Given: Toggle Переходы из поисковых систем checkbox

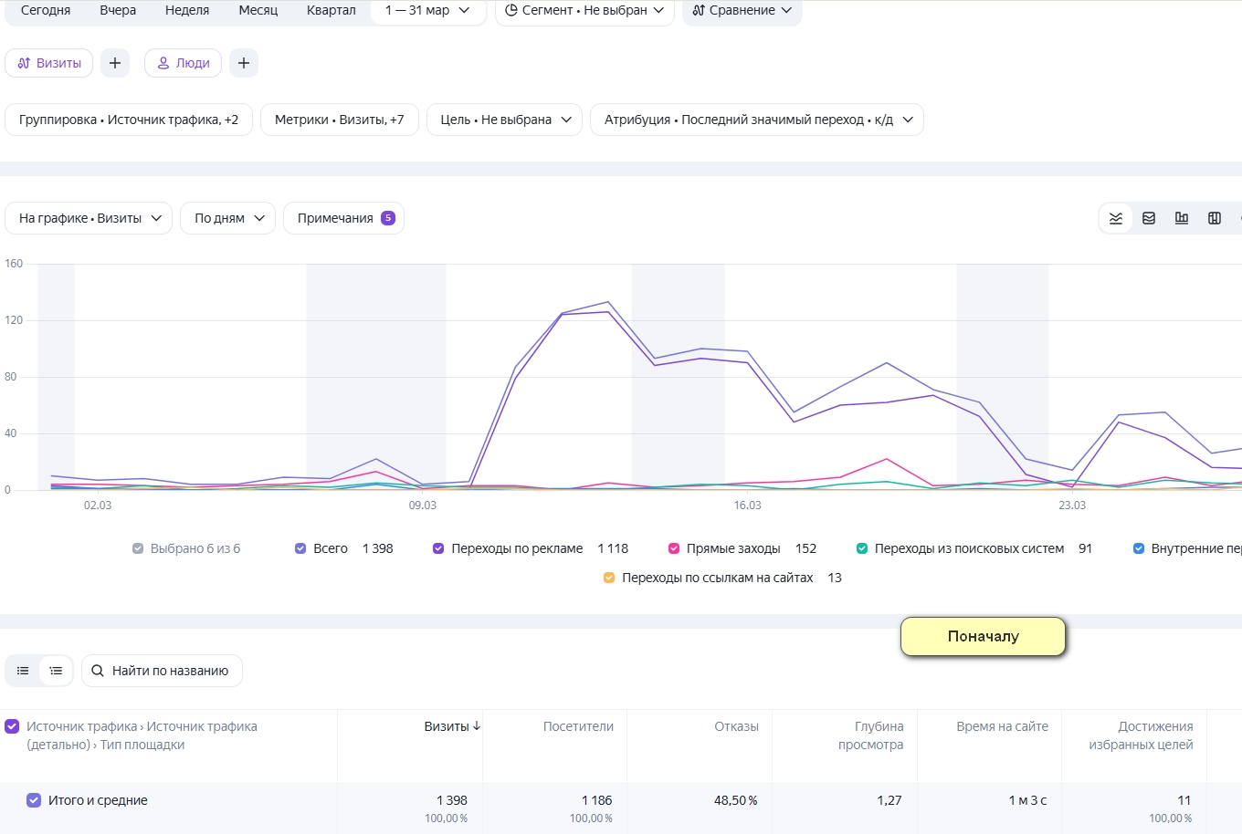Looking at the screenshot, I should (x=862, y=548).
